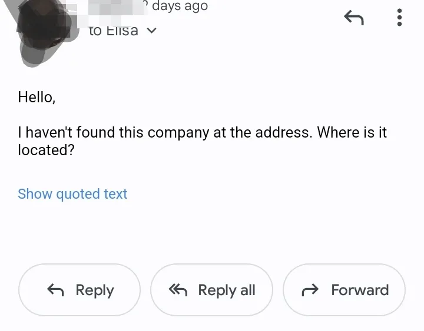424x331 pixels.
Task: Show quoted text in the email
Action: (x=72, y=194)
